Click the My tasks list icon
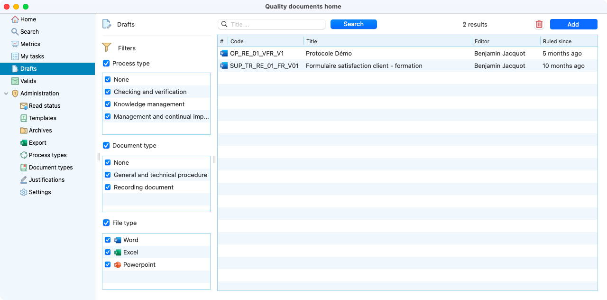 tap(15, 56)
